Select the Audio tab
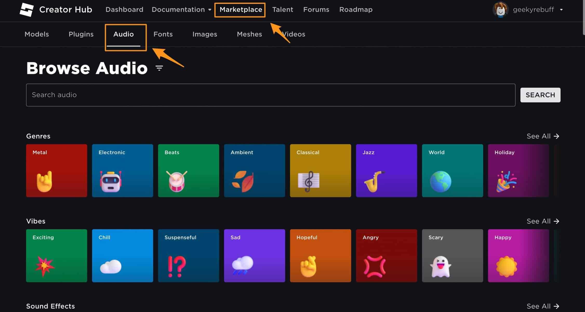This screenshot has width=585, height=312. point(123,34)
